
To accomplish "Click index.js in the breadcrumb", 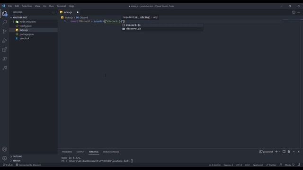I will pos(69,17).
